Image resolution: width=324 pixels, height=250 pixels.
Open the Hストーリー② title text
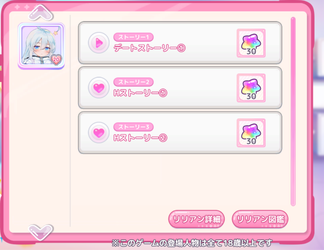pos(140,138)
